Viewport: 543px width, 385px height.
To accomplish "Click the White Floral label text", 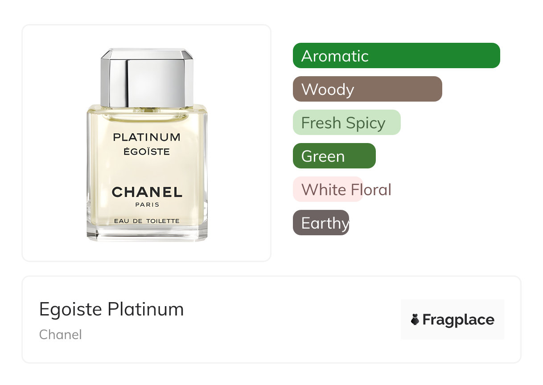I will coord(346,190).
